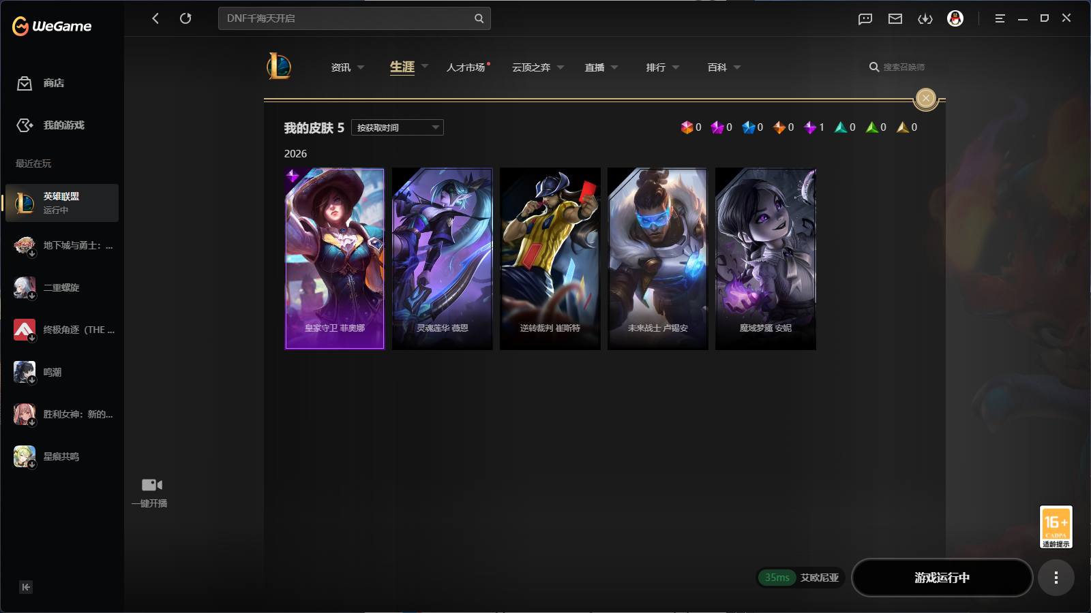Open the 16+ age rating notice
This screenshot has width=1091, height=613.
1056,526
